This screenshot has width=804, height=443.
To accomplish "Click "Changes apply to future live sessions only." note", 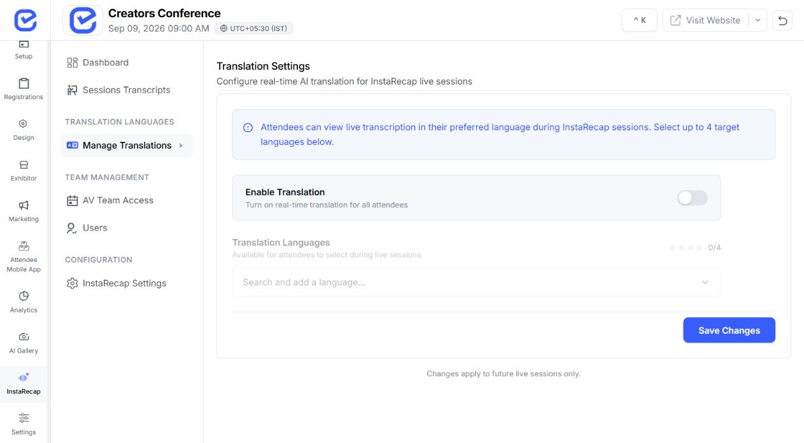I will [x=504, y=374].
